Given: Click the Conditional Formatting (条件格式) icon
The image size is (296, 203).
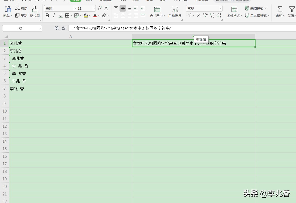Looking at the screenshot, I should point(234,9).
